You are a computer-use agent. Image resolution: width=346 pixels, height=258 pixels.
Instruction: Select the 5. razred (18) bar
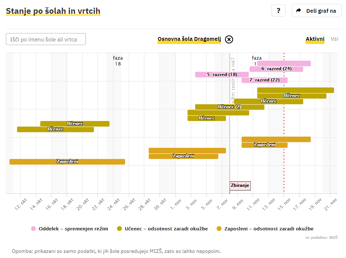click(x=222, y=74)
